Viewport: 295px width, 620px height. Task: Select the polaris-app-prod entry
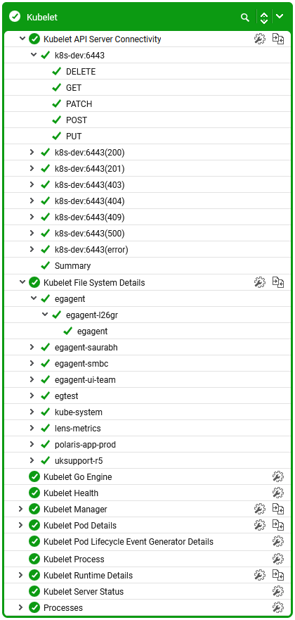85,445
